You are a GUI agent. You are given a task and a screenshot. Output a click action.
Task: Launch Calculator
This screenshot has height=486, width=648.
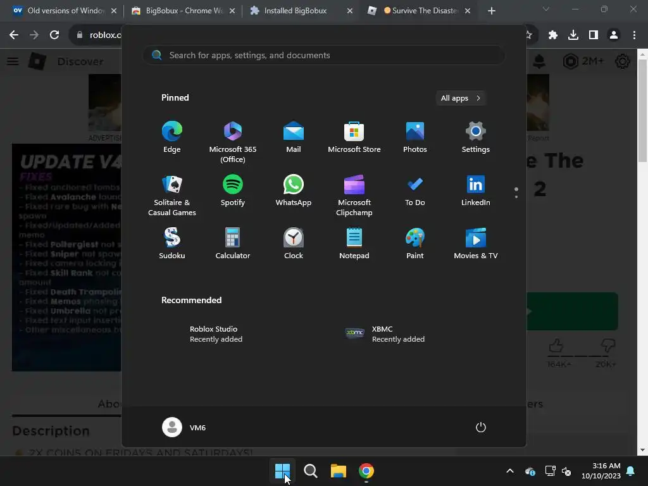[233, 244]
